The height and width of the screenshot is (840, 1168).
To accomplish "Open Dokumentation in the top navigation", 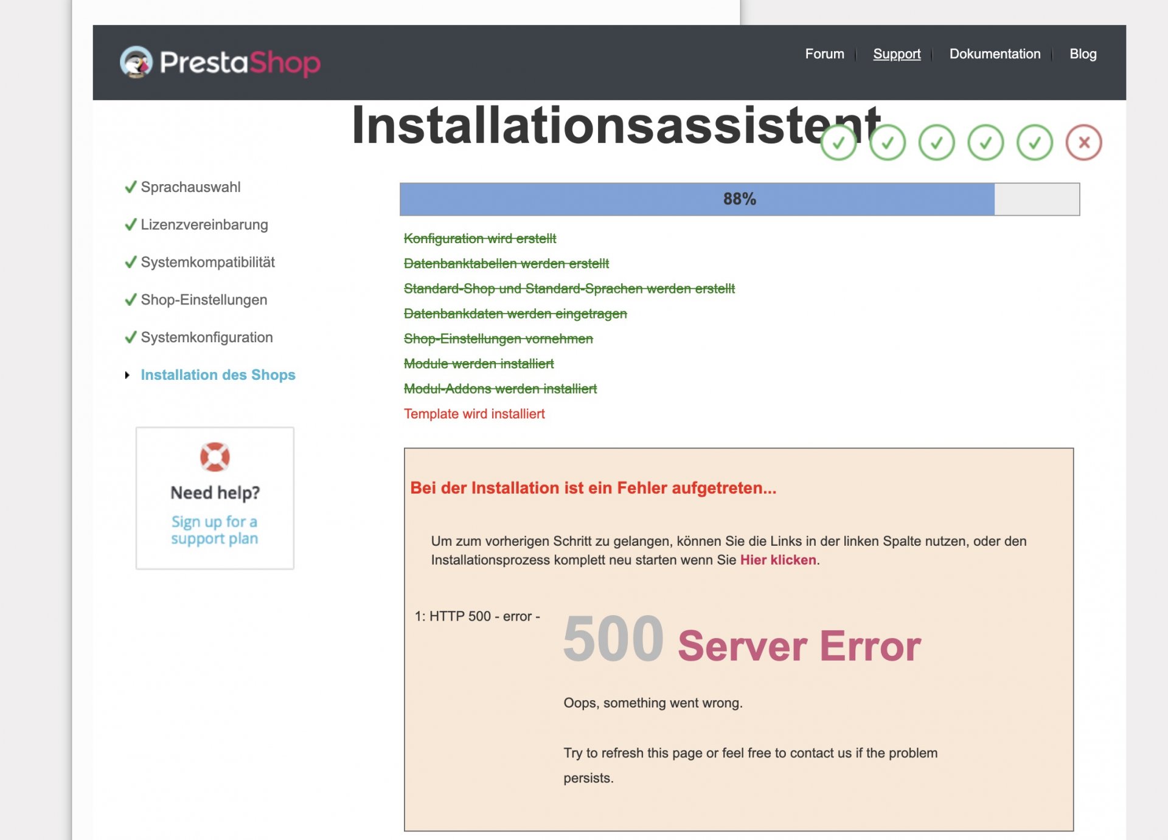I will (x=995, y=54).
